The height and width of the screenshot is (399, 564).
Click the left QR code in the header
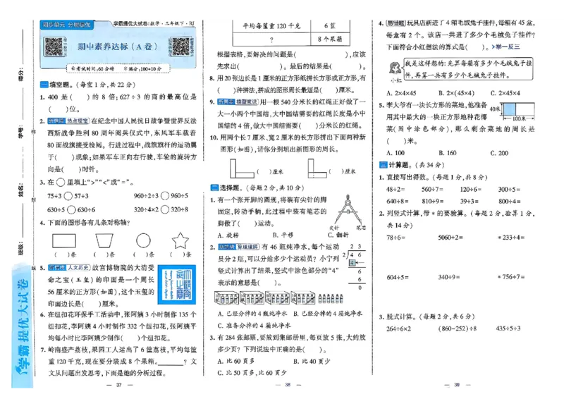(54, 47)
